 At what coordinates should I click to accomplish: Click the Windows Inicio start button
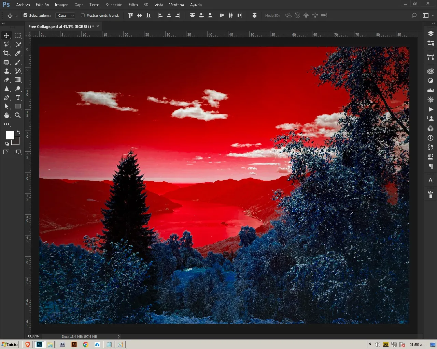click(x=10, y=345)
